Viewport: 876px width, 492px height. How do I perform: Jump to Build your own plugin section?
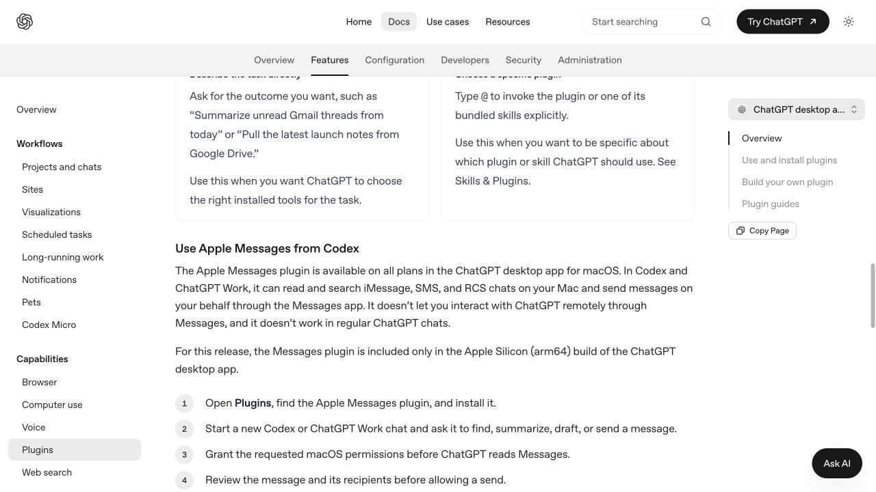click(787, 182)
